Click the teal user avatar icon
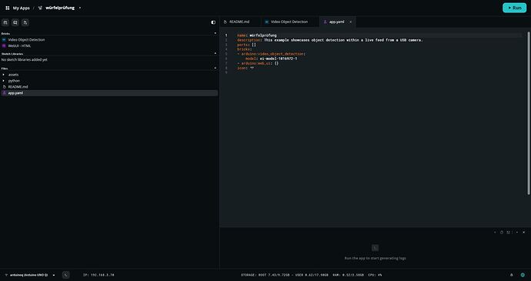The width and height of the screenshot is (531, 281). [523, 275]
